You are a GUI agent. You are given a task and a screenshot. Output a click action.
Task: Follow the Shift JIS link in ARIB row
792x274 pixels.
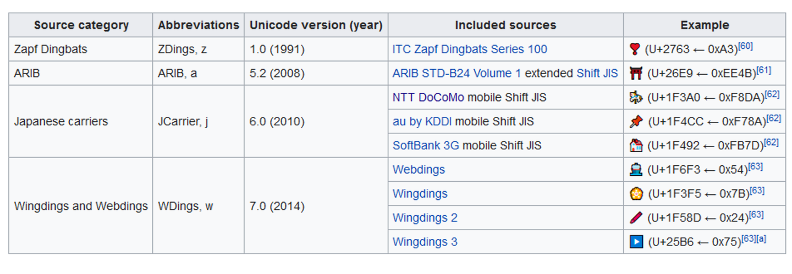pos(597,73)
